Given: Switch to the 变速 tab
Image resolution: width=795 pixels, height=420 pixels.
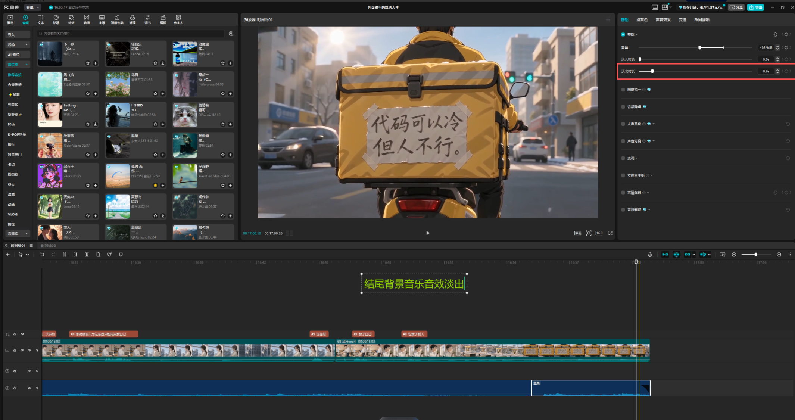Looking at the screenshot, I should point(683,20).
